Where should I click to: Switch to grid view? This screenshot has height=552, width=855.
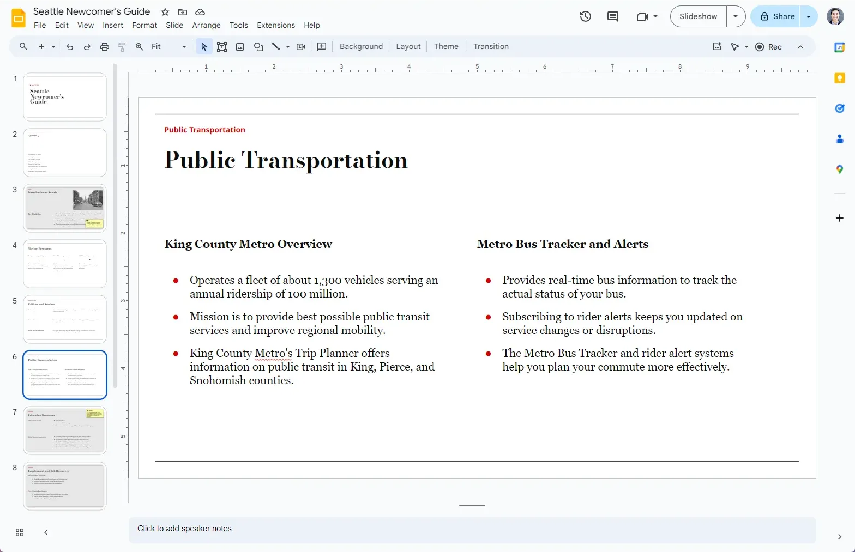pyautogui.click(x=20, y=532)
